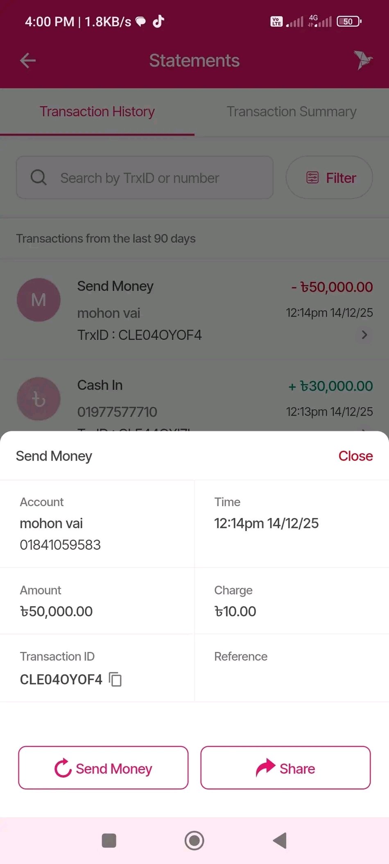Tap the M avatar for mohon vai
The image size is (389, 864).
38,300
